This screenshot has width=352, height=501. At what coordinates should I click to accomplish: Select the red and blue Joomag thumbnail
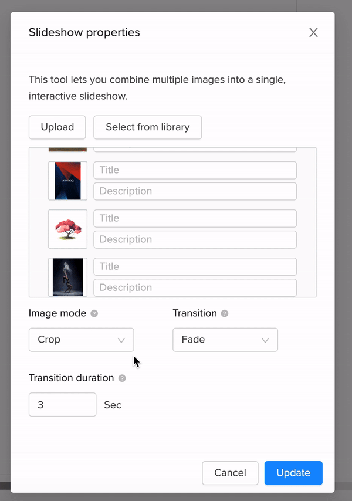68,181
